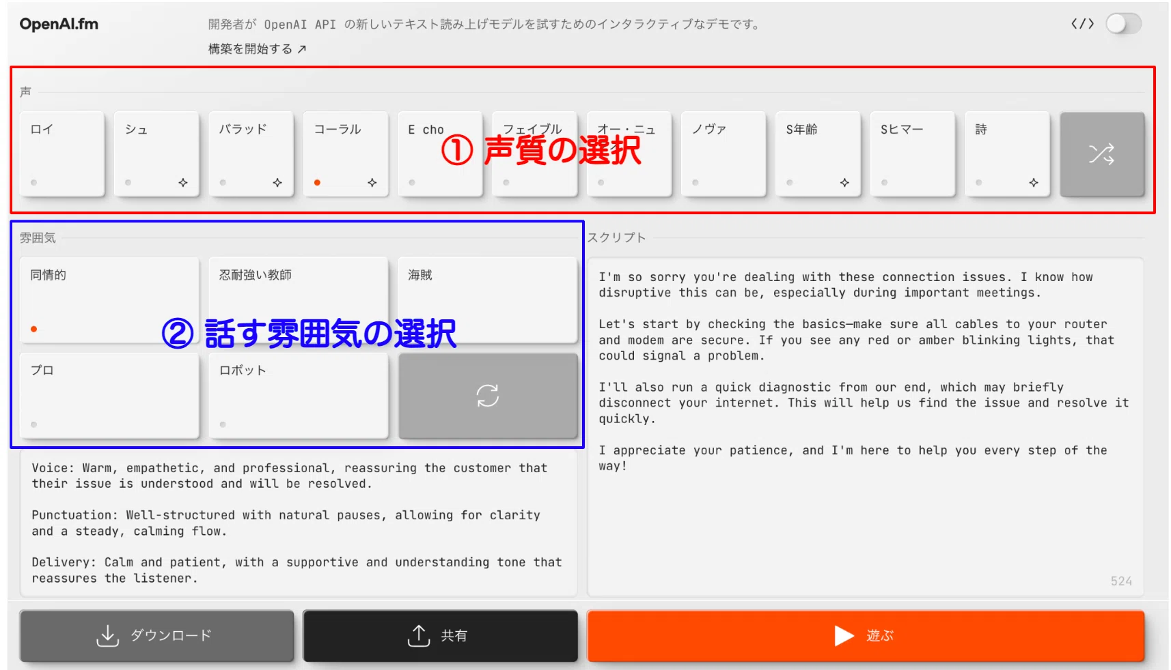
Task: Click the スクリプト section label
Action: (616, 237)
